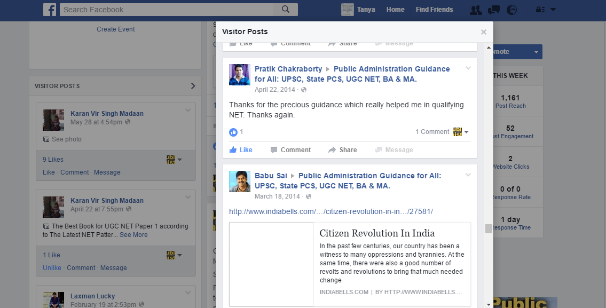Viewport: 606px width, 308px height.
Task: Comment on Pratik Chakraborty's post
Action: pyautogui.click(x=290, y=150)
